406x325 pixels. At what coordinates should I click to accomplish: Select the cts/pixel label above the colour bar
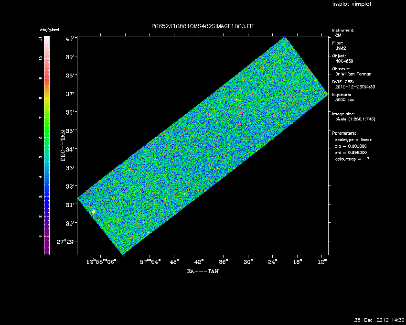coord(49,30)
